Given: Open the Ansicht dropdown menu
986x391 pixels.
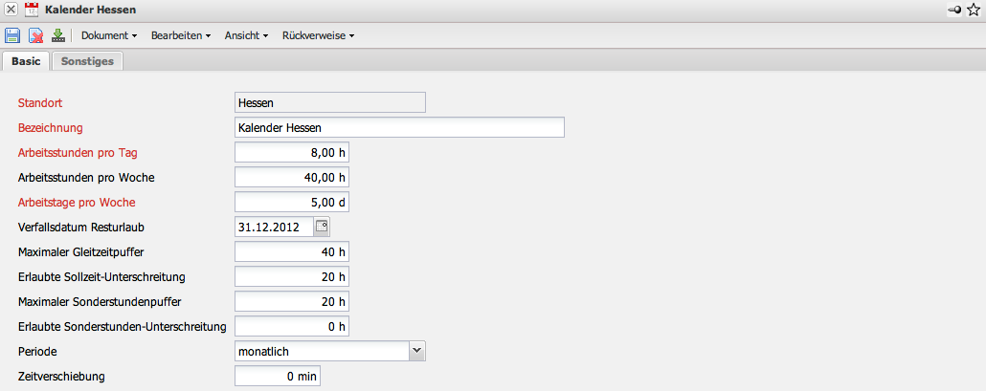Looking at the screenshot, I should coord(246,36).
